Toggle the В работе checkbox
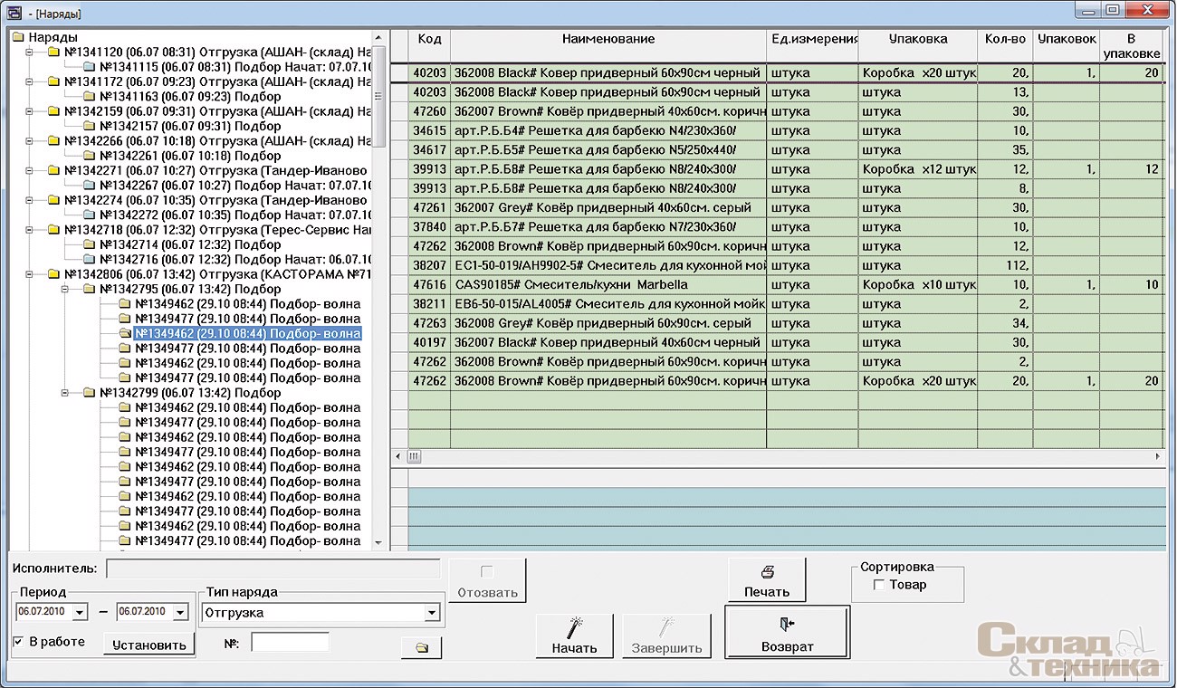This screenshot has height=688, width=1177. pyautogui.click(x=19, y=642)
